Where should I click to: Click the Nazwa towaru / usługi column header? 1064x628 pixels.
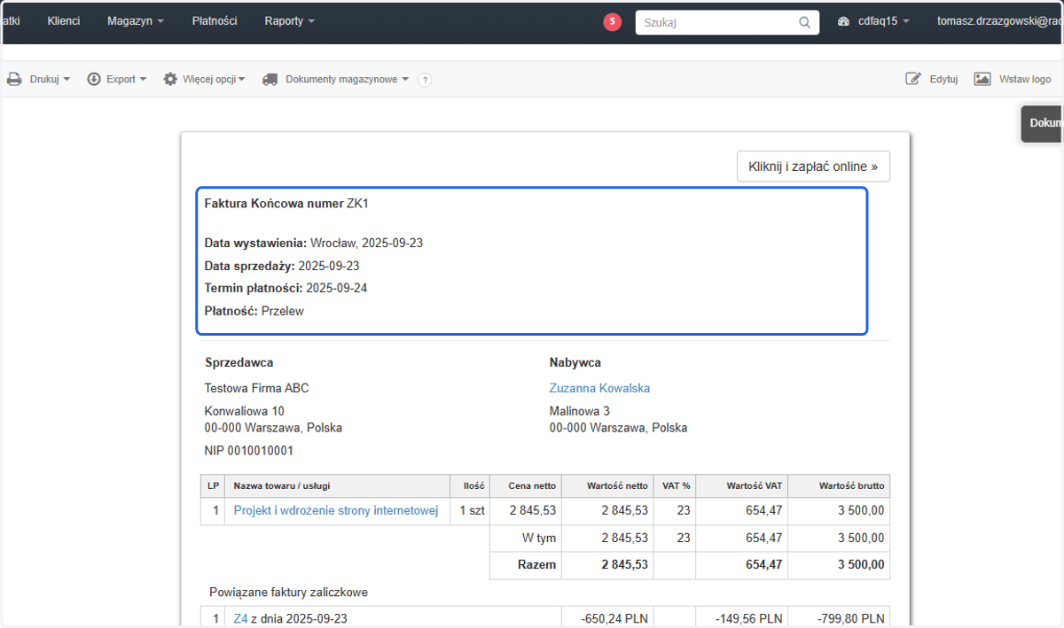coord(338,485)
